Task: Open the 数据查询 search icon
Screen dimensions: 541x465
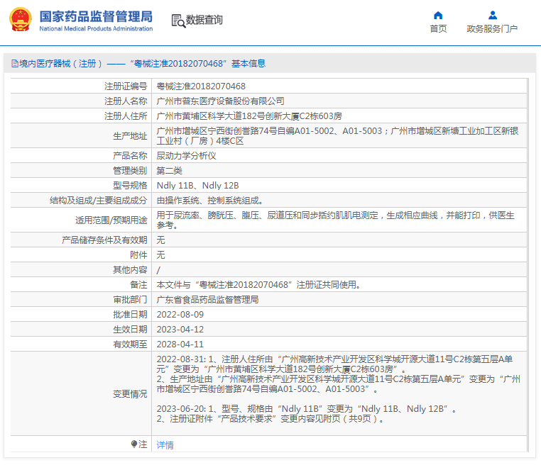Action: coord(178,21)
